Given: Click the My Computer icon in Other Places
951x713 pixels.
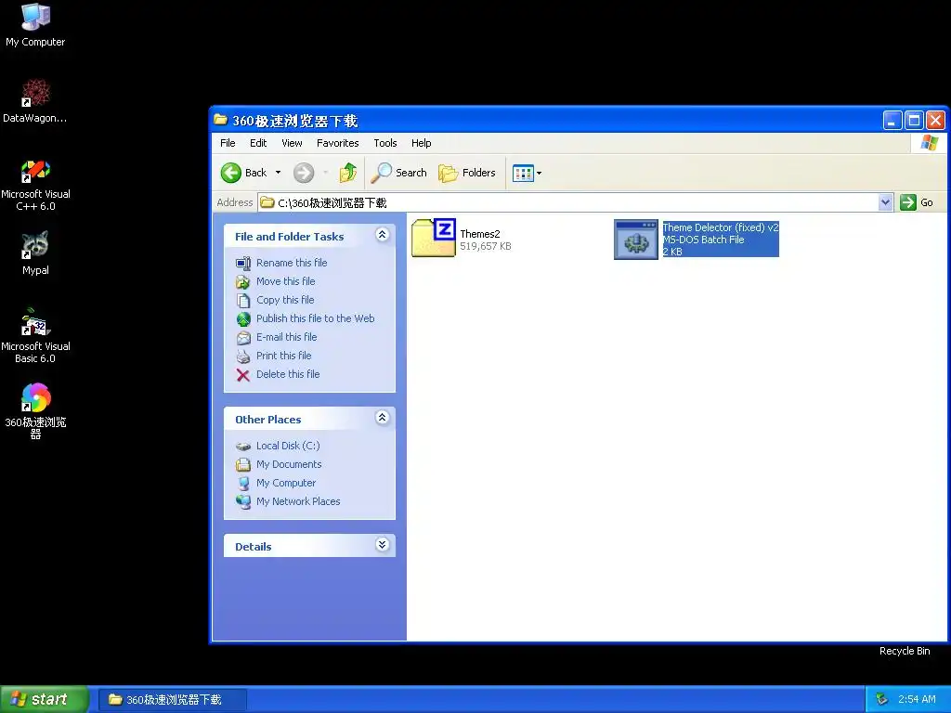Looking at the screenshot, I should pyautogui.click(x=243, y=483).
